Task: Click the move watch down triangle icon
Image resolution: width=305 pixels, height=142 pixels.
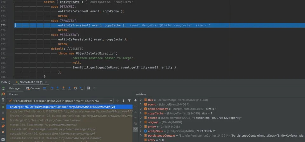Action: pos(135,118)
